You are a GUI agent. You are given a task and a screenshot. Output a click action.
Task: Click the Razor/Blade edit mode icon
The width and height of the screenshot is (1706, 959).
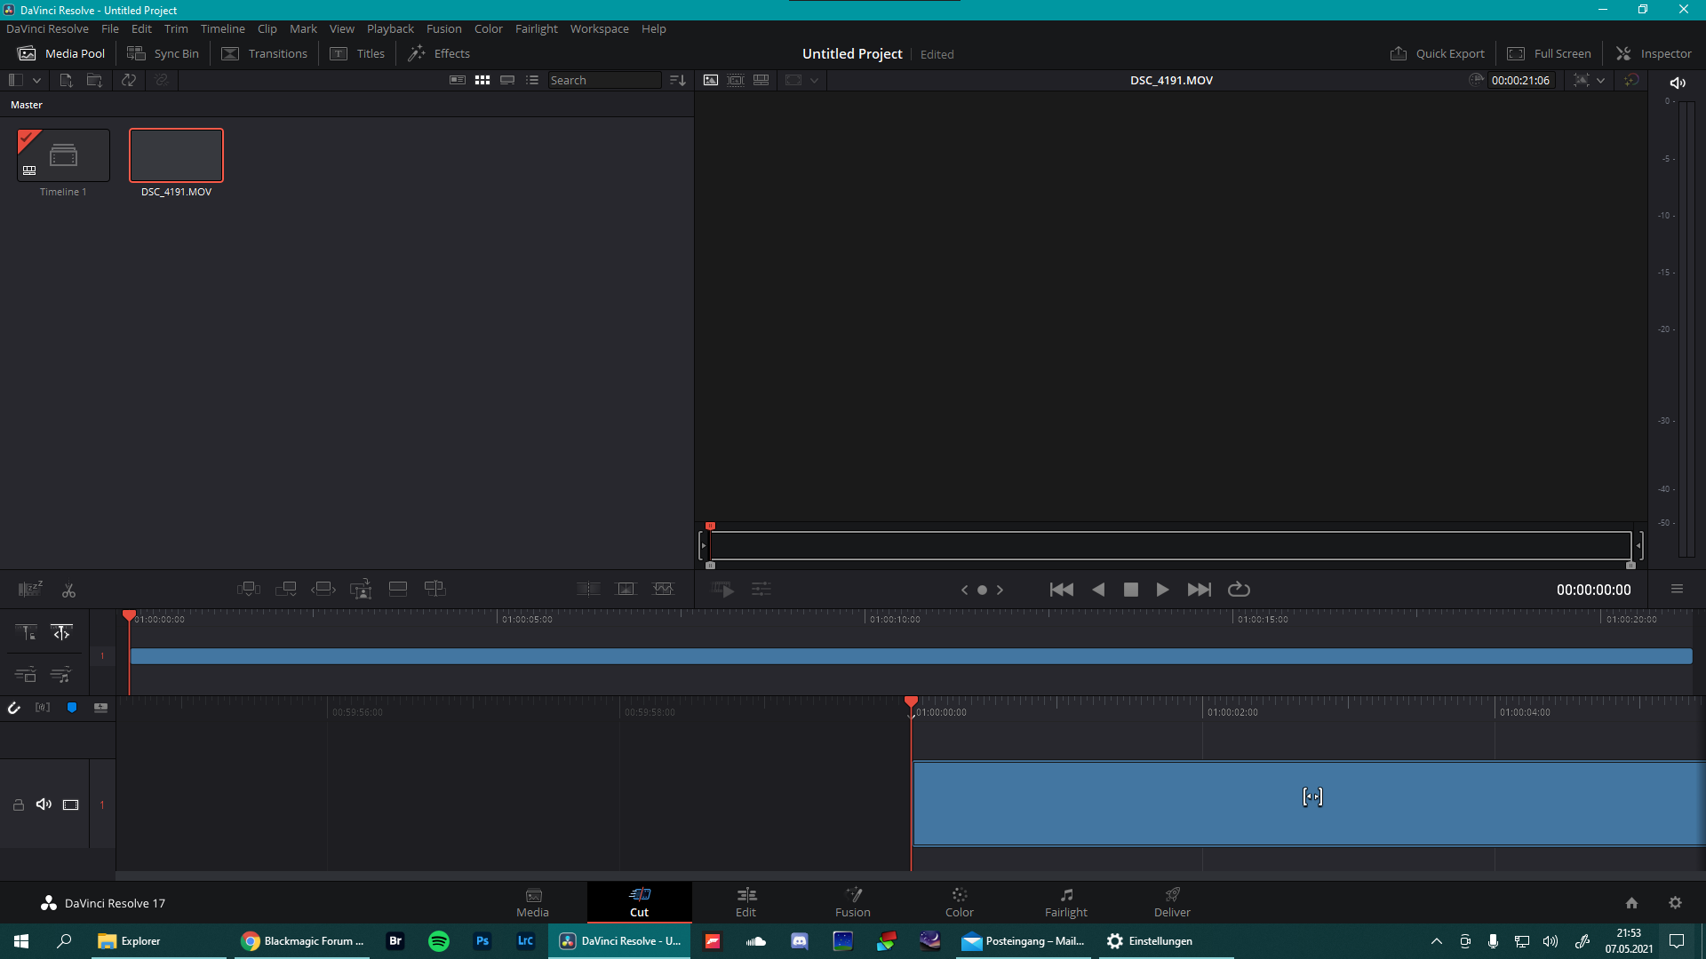point(68,589)
